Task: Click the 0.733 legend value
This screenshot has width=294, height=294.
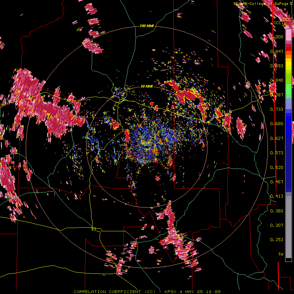Action: [277, 109]
